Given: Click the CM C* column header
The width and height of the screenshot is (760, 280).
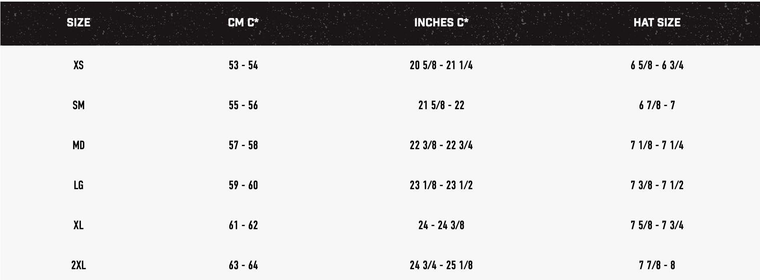Looking at the screenshot, I should tap(243, 22).
